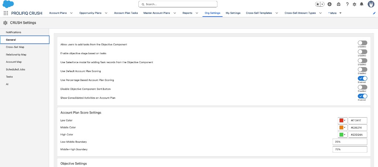Click the search magnifier icon
378x167 pixels.
coord(143,4)
